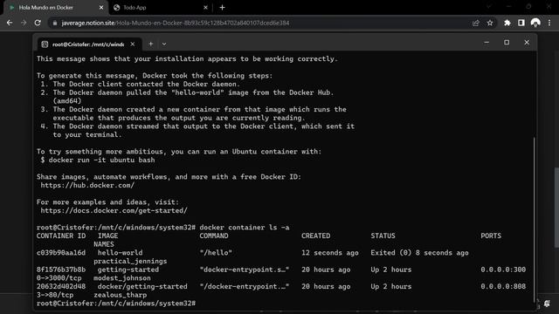The image size is (559, 314).
Task: Click container ID c039b90aa16d
Action: [61, 253]
